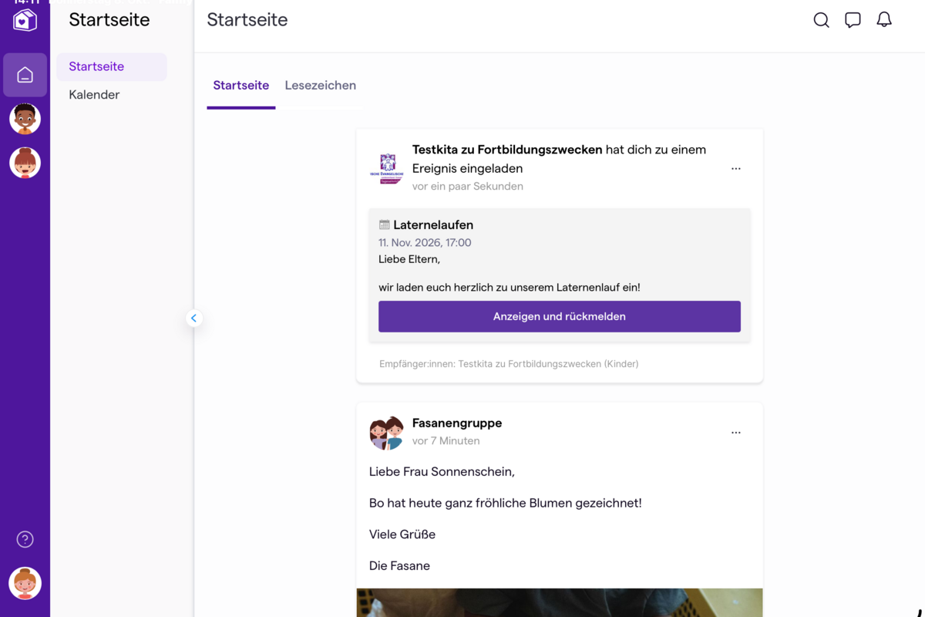Click the app logo icon in sidebar

[x=25, y=19]
